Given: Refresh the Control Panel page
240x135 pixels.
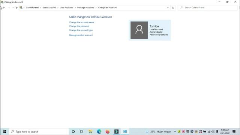Looking at the screenshot, I should 173,7.
